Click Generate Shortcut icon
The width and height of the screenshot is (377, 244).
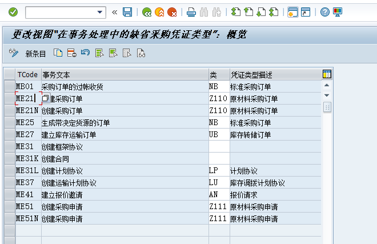[x=306, y=12]
